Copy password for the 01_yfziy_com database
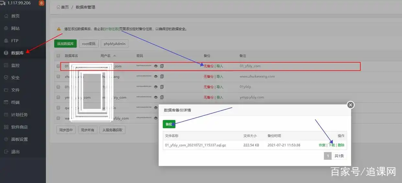 162,66
